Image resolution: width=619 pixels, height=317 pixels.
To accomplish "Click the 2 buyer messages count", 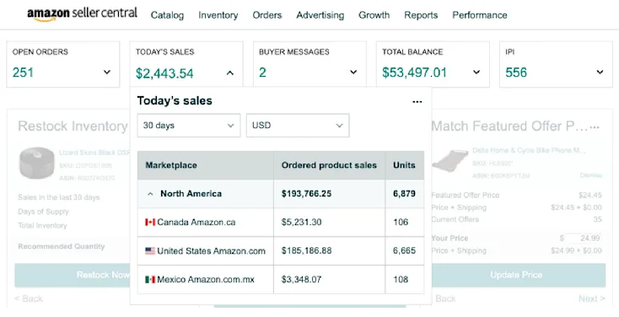I will [x=262, y=73].
